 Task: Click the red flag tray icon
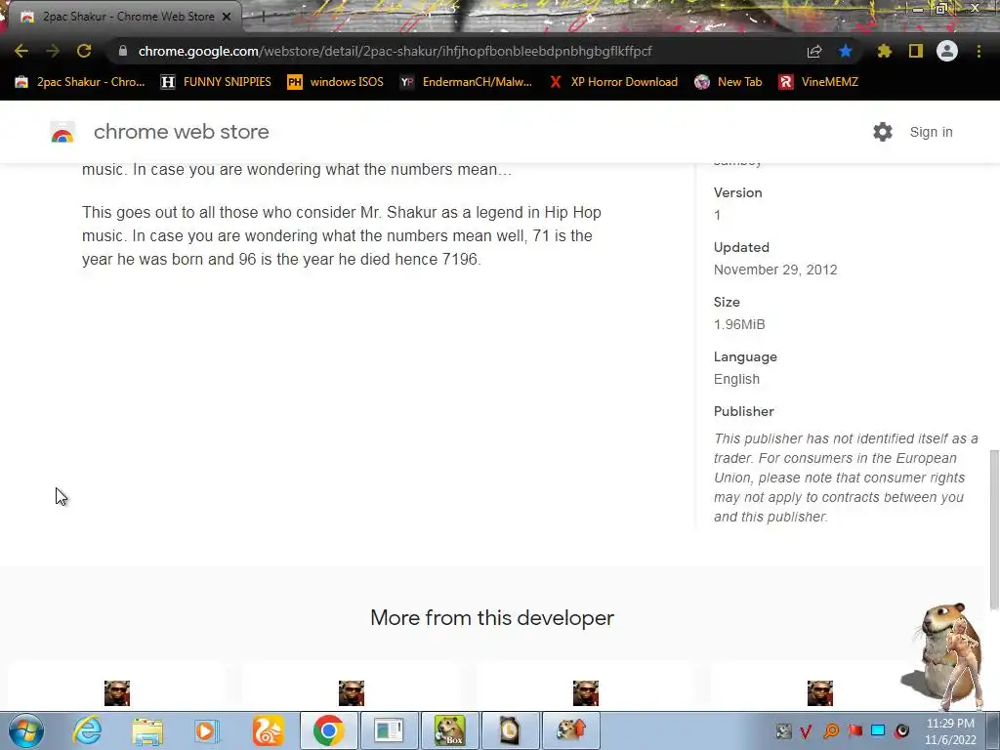coord(854,730)
